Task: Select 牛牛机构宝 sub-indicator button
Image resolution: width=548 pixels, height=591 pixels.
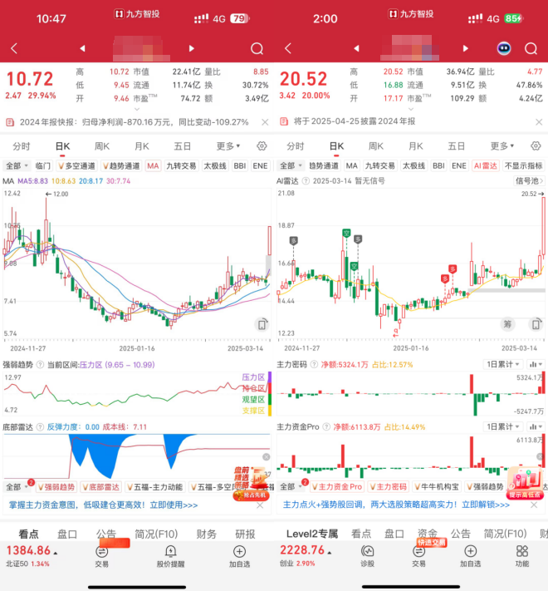Action: click(437, 486)
